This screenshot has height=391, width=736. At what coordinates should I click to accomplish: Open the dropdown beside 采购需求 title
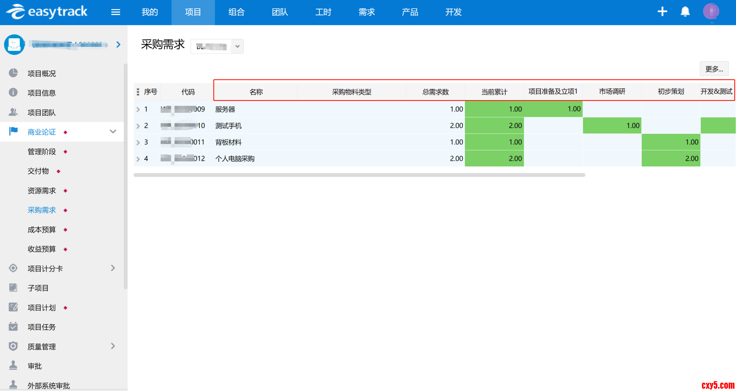(237, 46)
